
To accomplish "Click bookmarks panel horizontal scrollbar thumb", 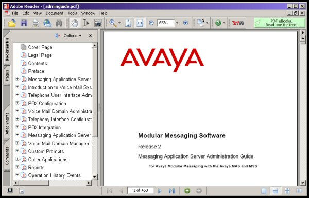I will pos(34,183).
